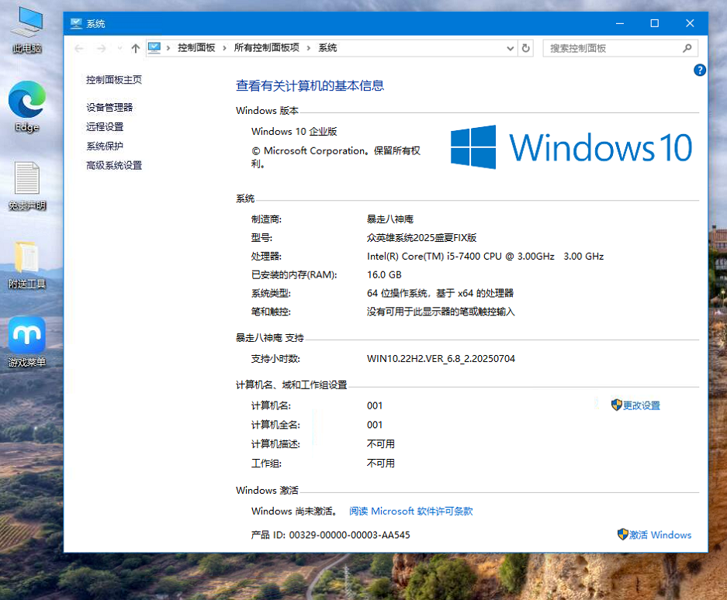
Task: Click the 激活 Windows link
Action: coord(660,535)
